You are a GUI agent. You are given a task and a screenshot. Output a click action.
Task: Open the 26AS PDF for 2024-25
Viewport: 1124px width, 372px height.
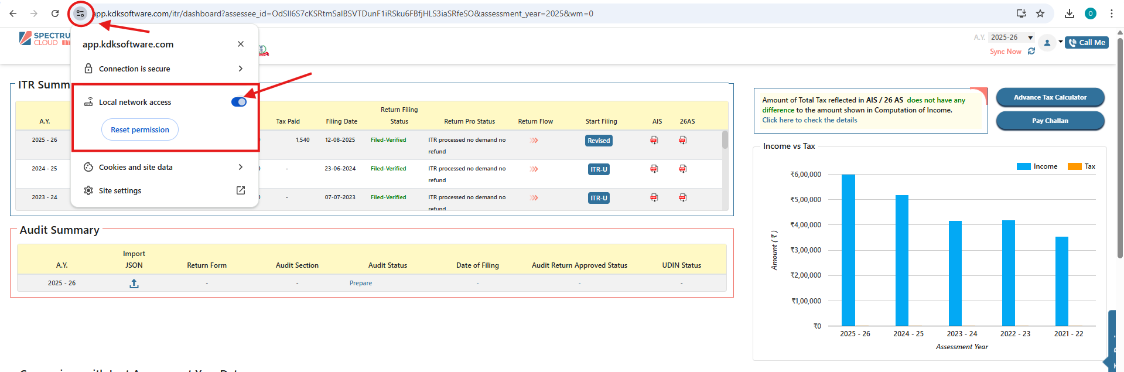[x=683, y=169]
